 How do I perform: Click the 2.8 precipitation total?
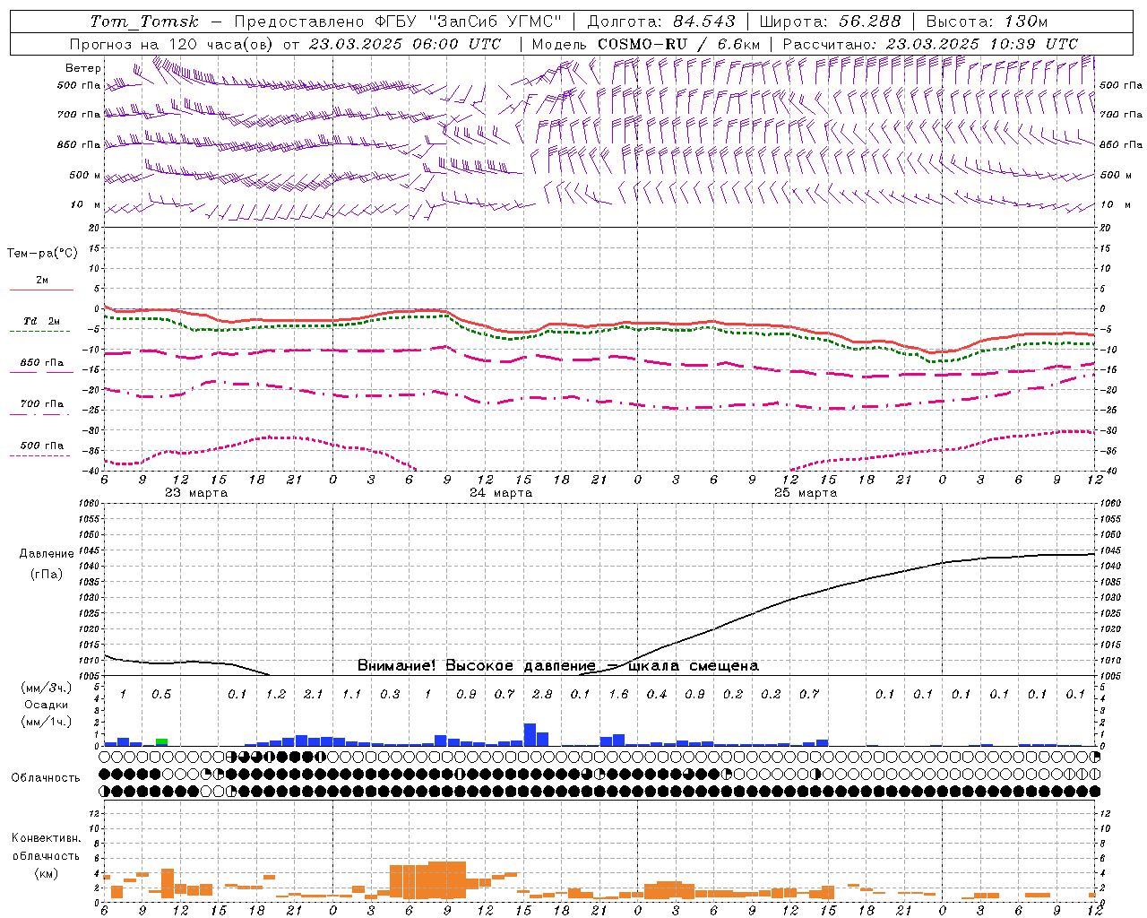coord(542,694)
